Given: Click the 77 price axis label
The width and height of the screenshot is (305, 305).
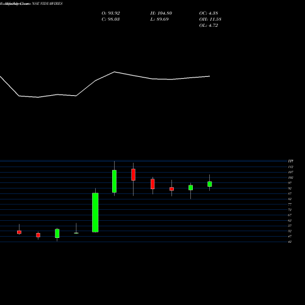Looking at the screenshot, I should pos(290,204).
